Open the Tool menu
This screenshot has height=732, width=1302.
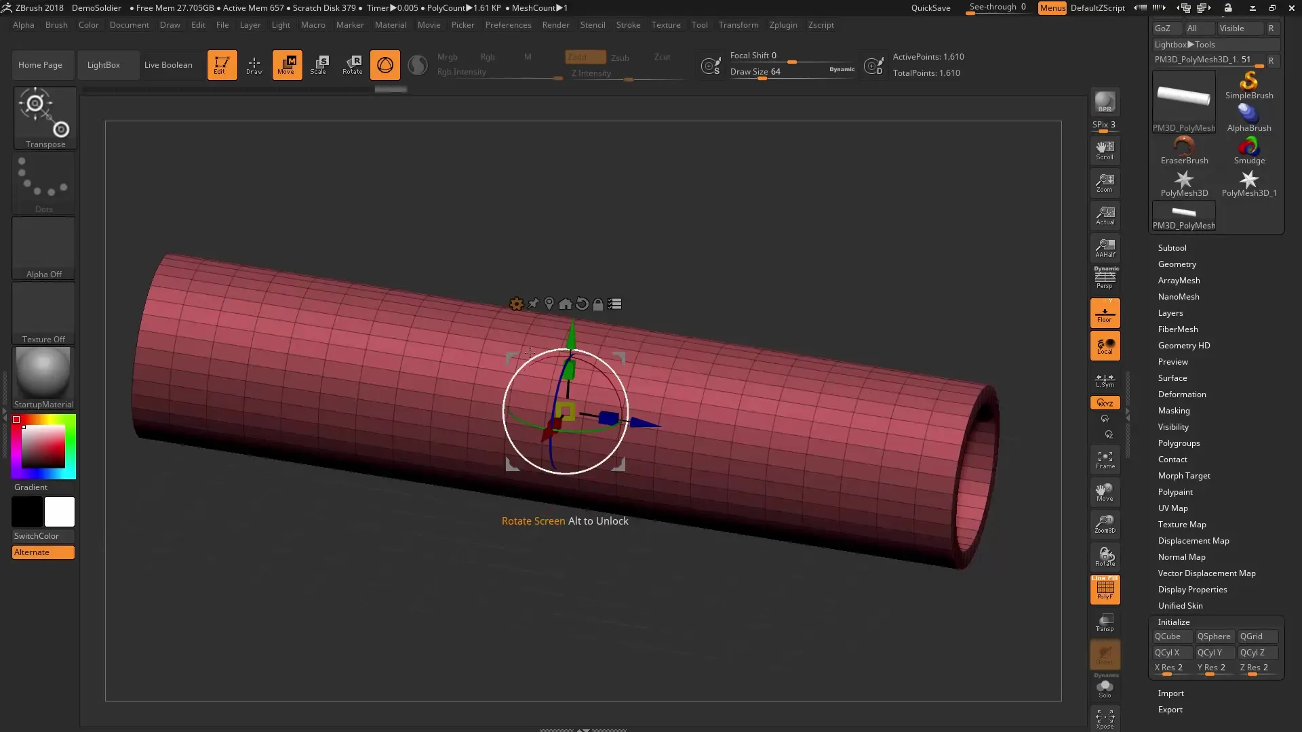coord(699,25)
